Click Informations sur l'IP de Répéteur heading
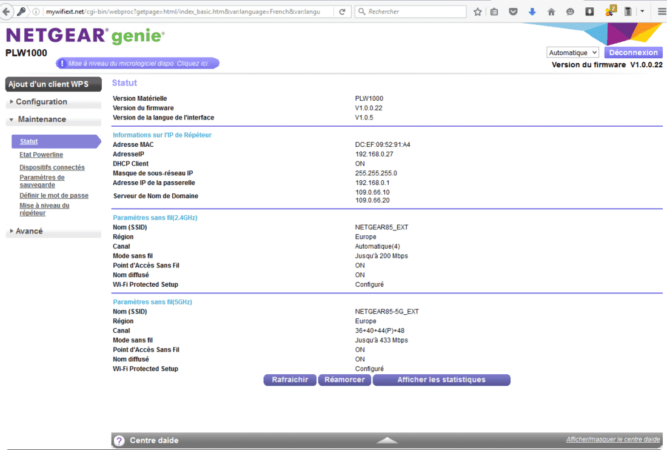667x450 pixels. [162, 135]
